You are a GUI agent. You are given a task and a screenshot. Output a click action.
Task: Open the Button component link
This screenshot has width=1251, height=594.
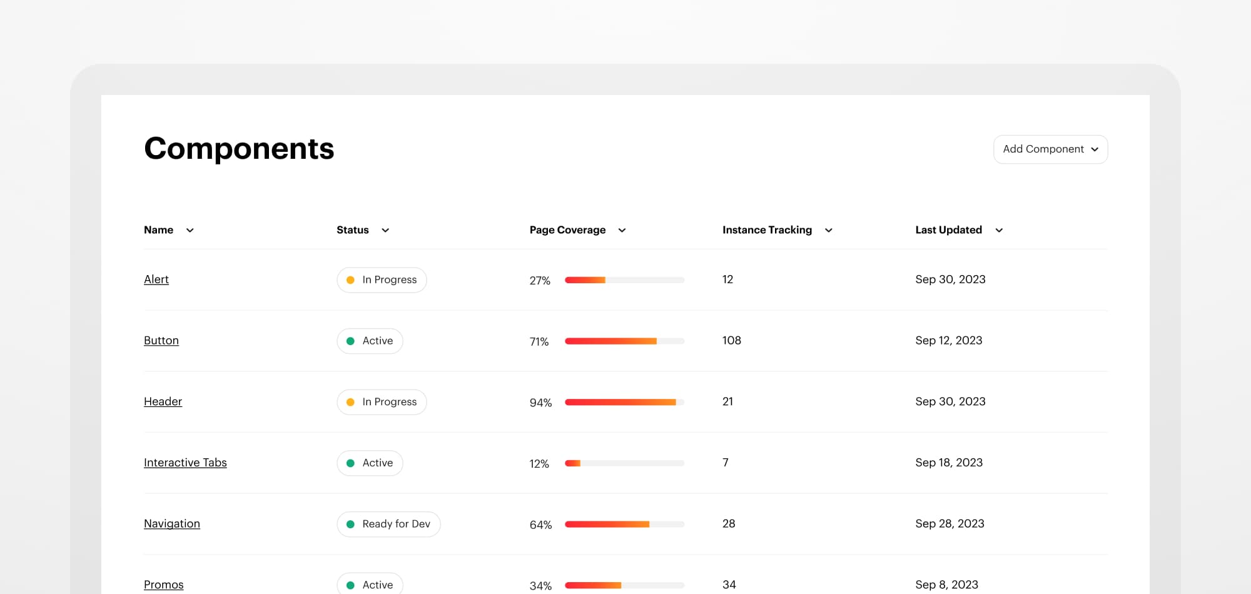click(161, 341)
